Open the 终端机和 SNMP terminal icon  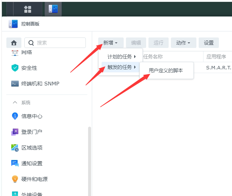coord(15,84)
